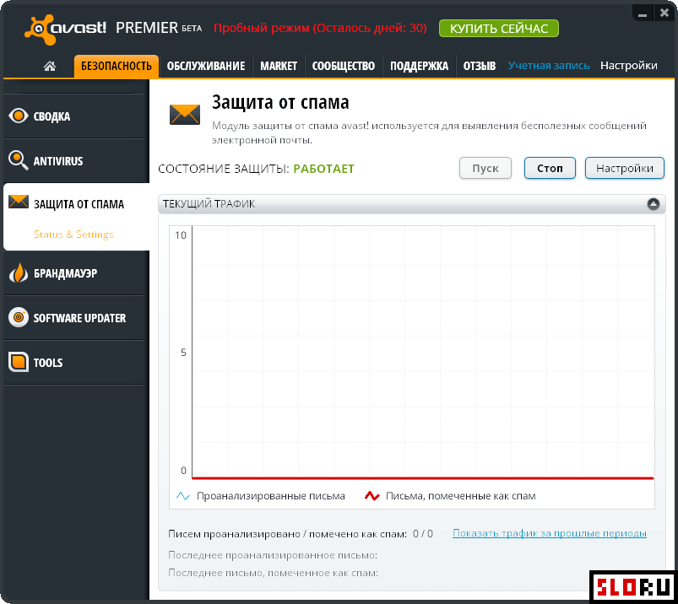Image resolution: width=678 pixels, height=604 pixels.
Task: Open top-bar Настройки link
Action: click(629, 66)
